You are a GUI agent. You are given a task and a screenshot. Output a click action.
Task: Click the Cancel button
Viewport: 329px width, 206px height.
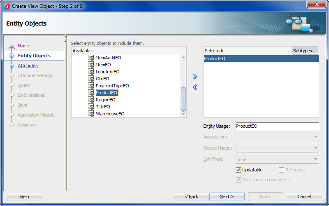[x=304, y=197]
